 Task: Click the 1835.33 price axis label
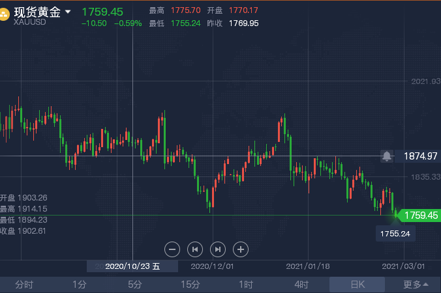pyautogui.click(x=426, y=177)
